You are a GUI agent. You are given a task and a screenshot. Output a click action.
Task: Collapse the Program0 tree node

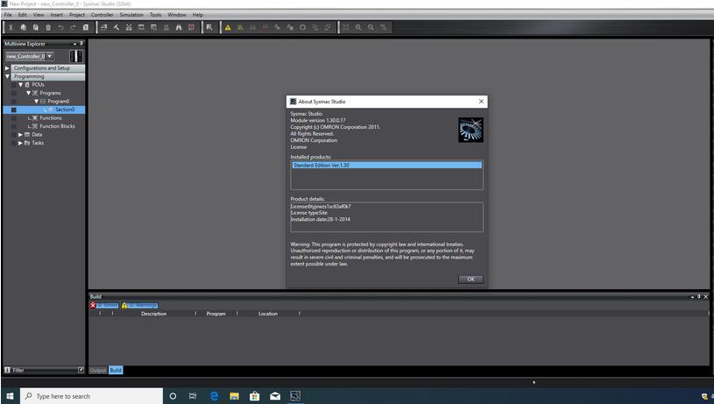pos(37,101)
